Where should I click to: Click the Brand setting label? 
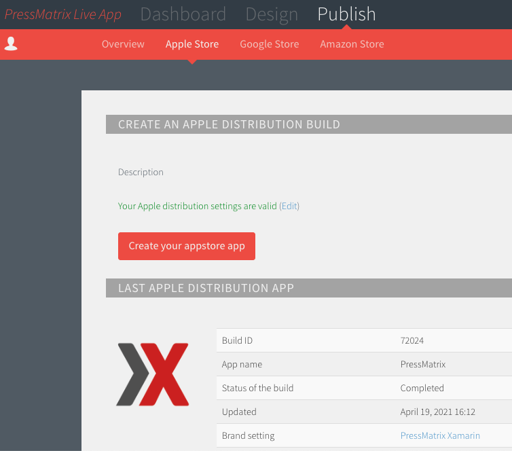point(248,435)
